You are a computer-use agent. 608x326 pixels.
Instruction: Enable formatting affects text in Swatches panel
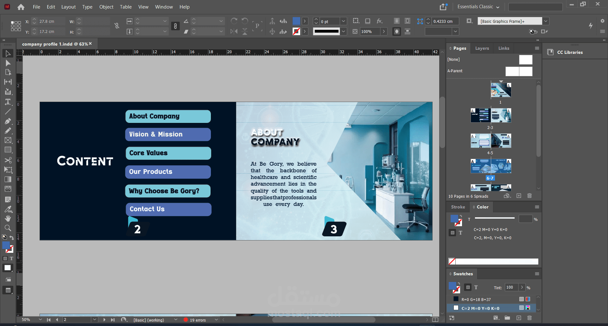tap(476, 287)
